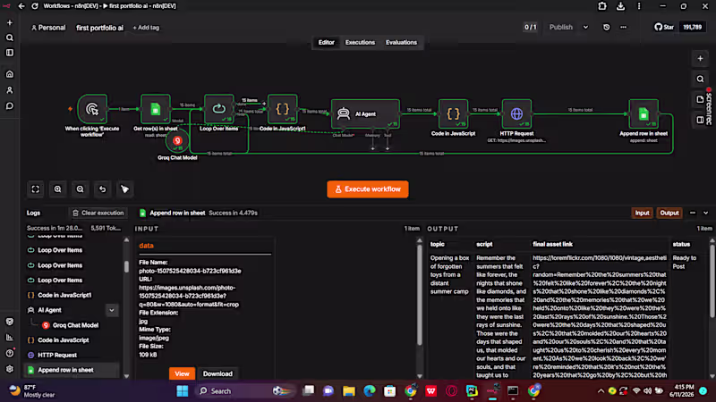Image resolution: width=716 pixels, height=402 pixels.
Task: Collapse the AI Agent log entry
Action: coord(111,310)
